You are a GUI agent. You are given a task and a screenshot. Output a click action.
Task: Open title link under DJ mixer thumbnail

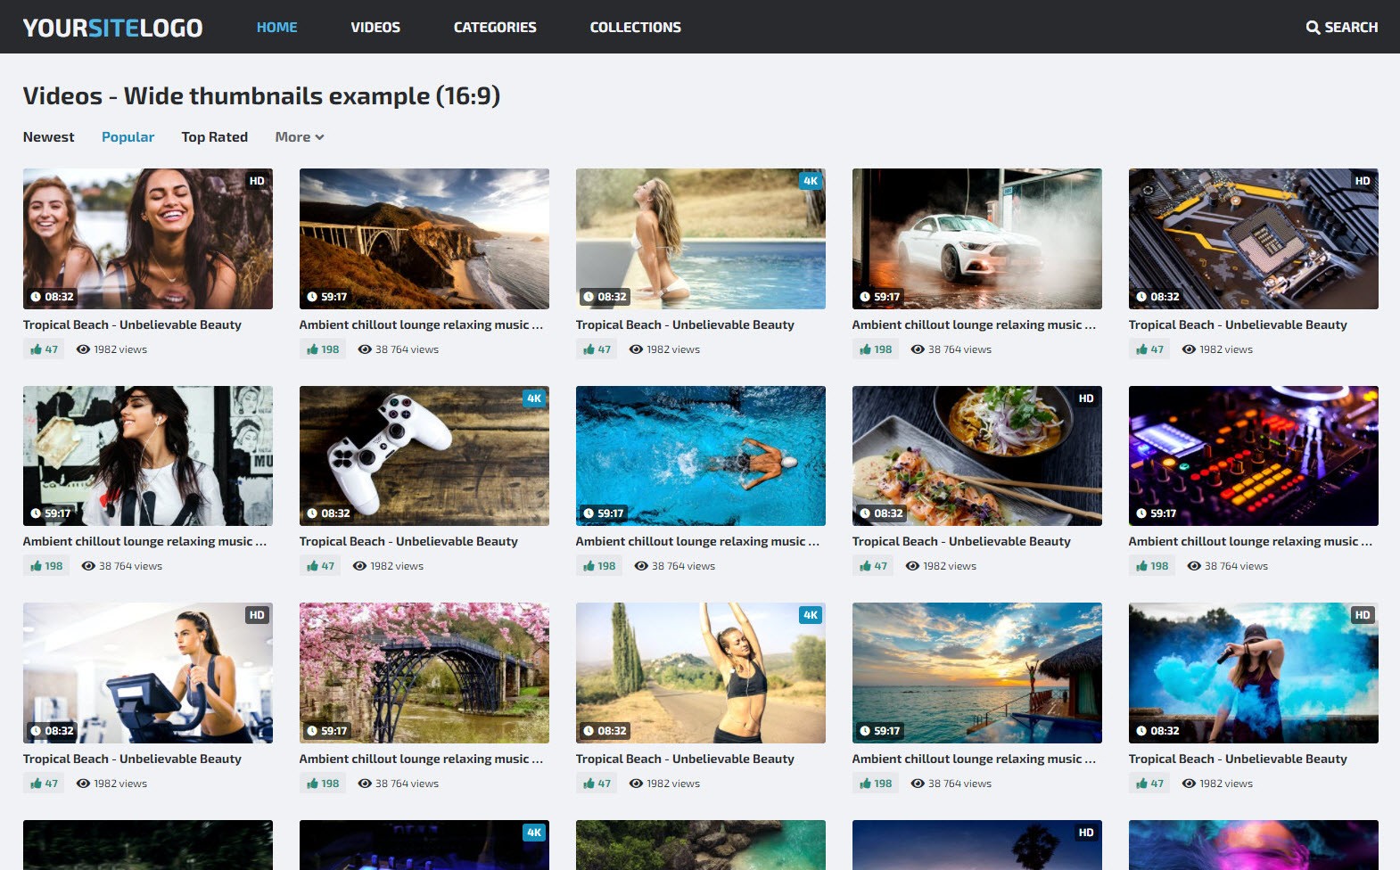(1250, 542)
